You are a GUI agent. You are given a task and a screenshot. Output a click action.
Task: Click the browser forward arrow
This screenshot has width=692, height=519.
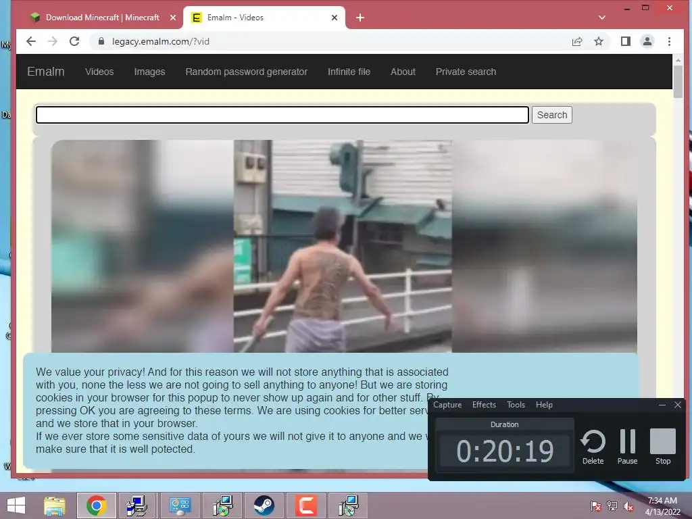click(53, 41)
